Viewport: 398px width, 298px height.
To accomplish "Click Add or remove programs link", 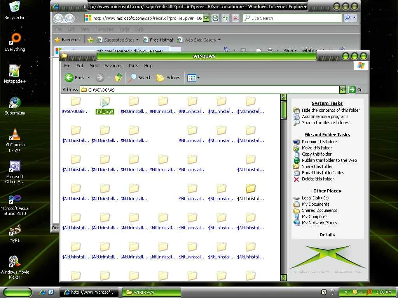I will point(325,116).
